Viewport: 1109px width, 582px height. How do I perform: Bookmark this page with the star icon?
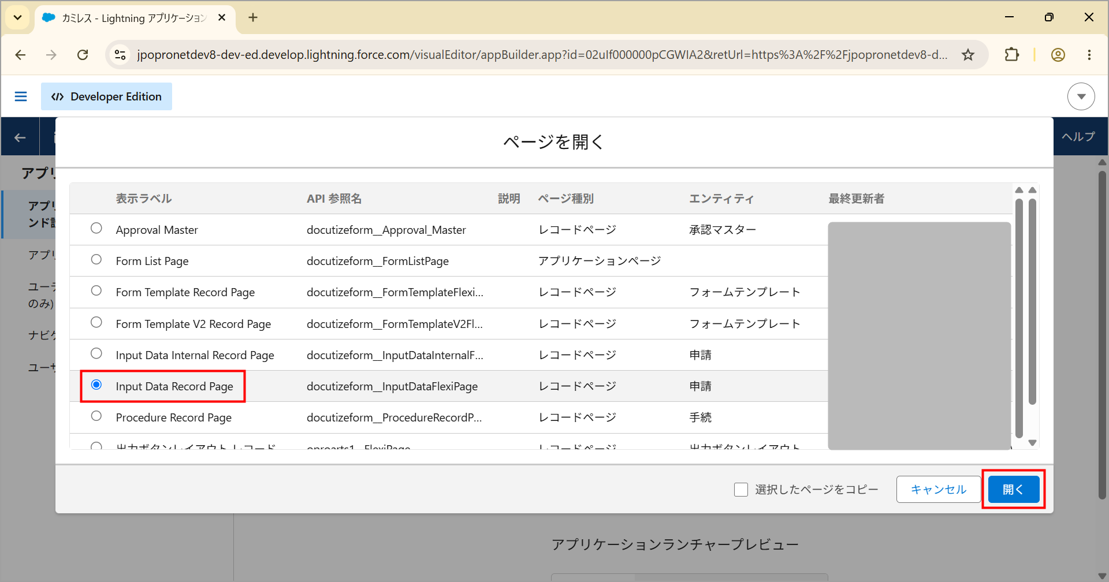(x=968, y=55)
